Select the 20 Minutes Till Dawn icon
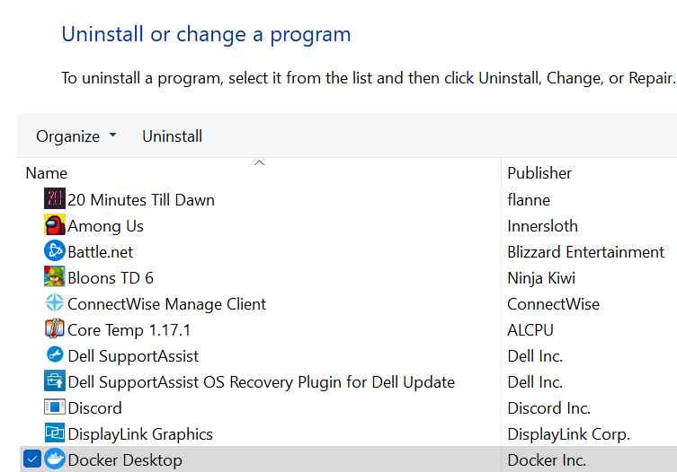 (55, 198)
